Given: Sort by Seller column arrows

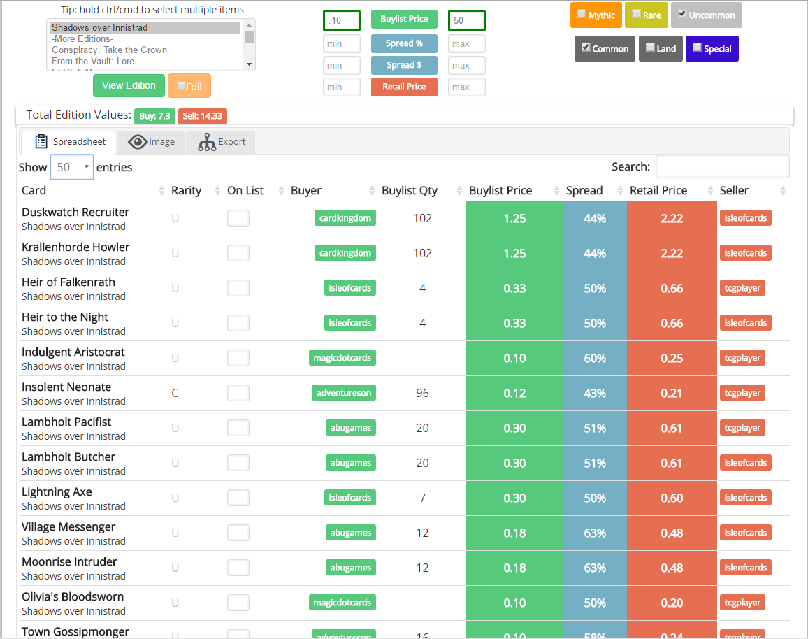Looking at the screenshot, I should coord(783,191).
